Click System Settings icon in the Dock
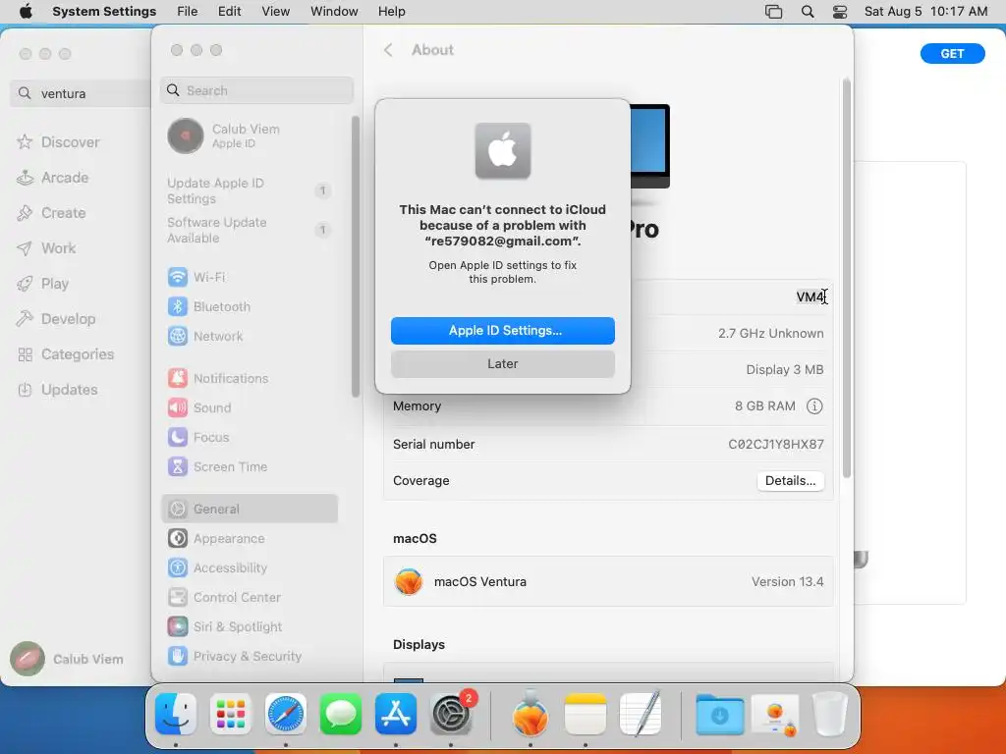The image size is (1006, 754). pos(451,714)
